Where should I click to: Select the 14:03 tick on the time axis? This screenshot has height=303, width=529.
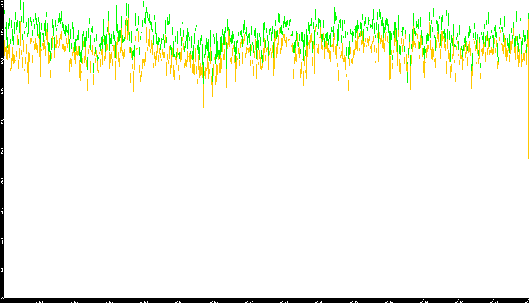pyautogui.click(x=109, y=302)
